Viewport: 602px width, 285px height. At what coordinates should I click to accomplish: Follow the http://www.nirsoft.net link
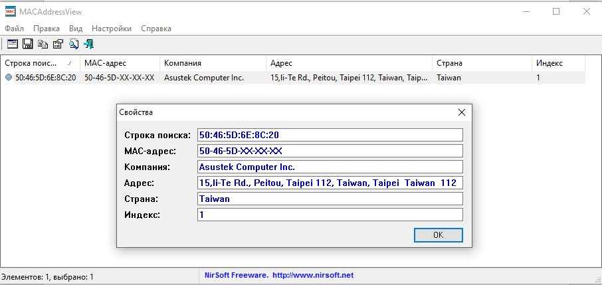pos(312,275)
